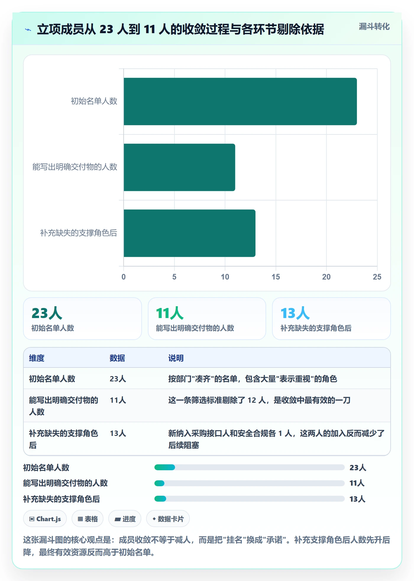
Task: Select the 表格 chip
Action: pos(88,519)
